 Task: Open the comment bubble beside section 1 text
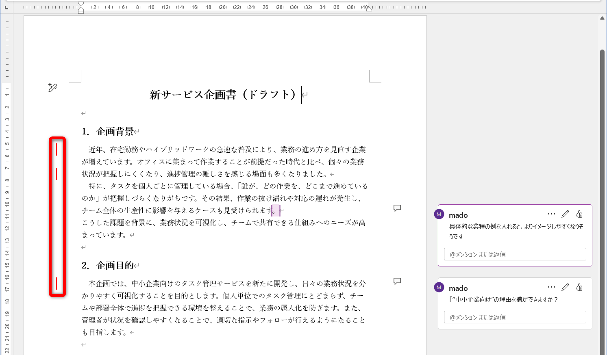pyautogui.click(x=397, y=208)
